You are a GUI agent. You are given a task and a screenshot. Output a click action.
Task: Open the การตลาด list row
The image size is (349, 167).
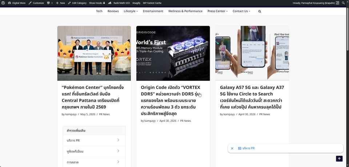94,162
